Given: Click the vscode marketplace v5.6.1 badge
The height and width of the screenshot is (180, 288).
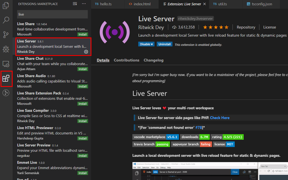Looking at the screenshot, I should [156, 137].
